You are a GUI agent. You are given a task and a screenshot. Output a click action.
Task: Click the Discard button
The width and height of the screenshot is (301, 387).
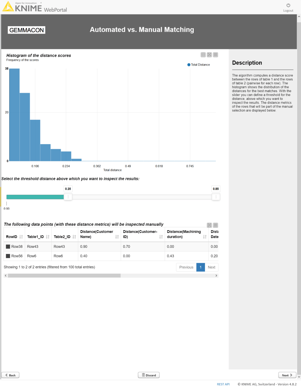149,375
